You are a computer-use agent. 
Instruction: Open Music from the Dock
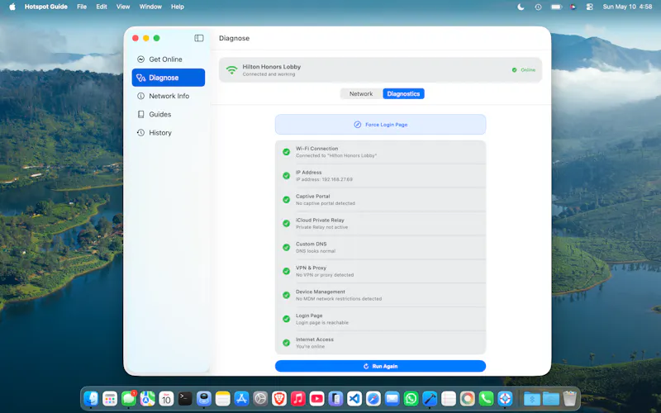click(298, 398)
